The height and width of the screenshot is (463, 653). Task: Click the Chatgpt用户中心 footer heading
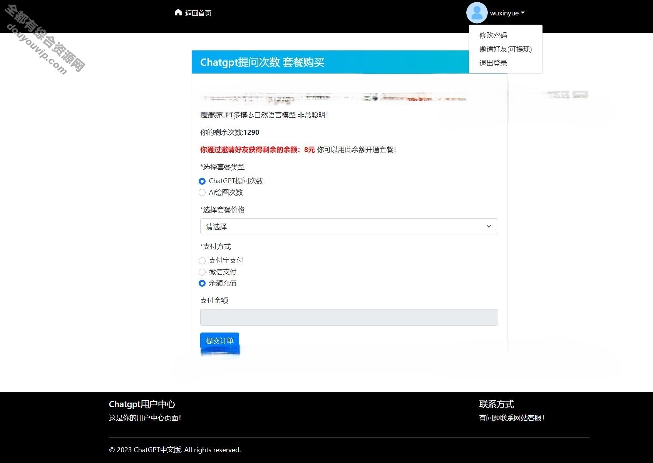(142, 404)
